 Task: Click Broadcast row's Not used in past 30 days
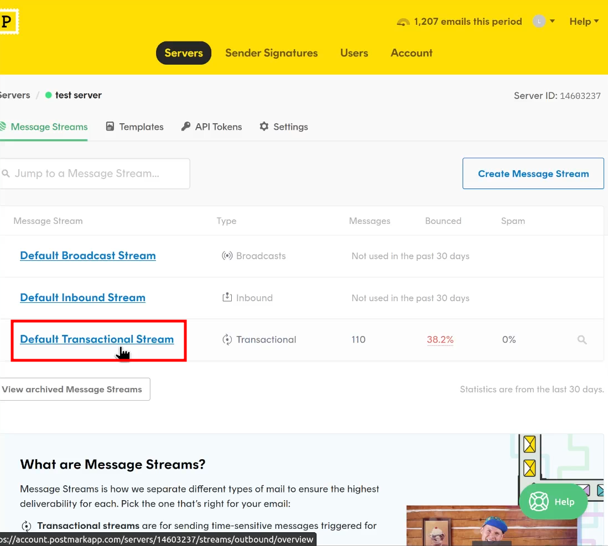coord(410,256)
